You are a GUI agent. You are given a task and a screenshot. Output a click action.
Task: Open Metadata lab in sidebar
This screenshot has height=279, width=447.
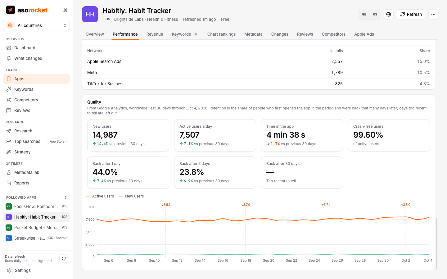click(x=36, y=172)
